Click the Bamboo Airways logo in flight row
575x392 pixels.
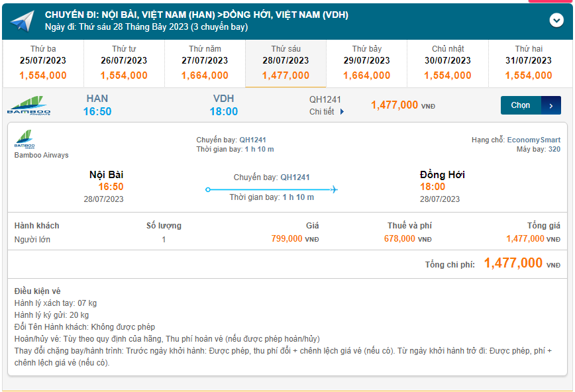(28, 106)
